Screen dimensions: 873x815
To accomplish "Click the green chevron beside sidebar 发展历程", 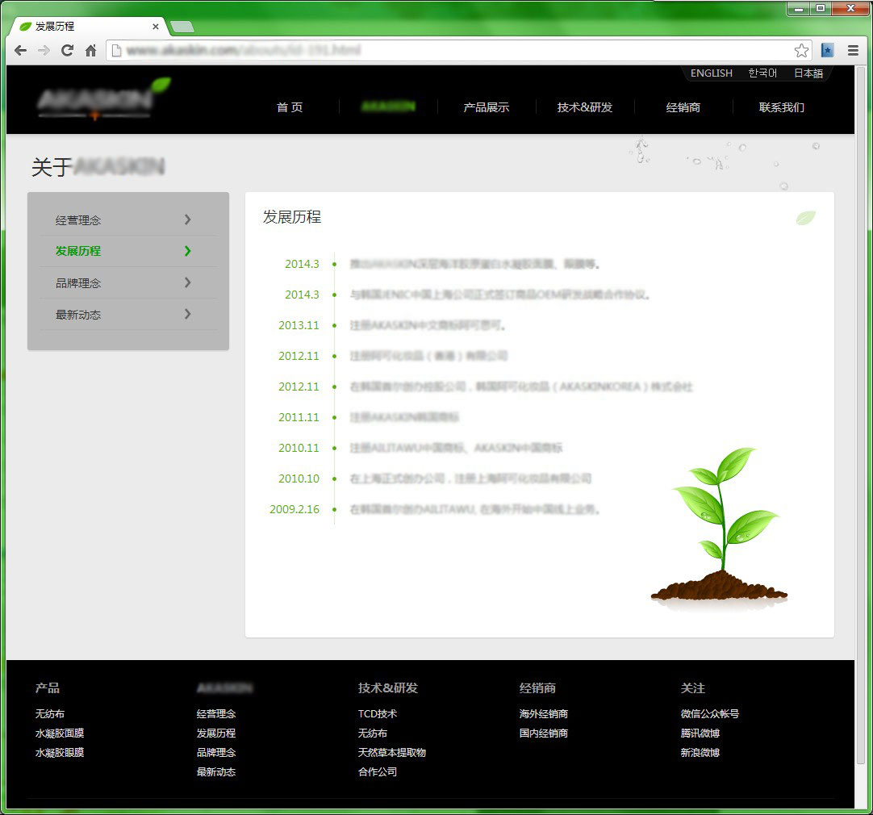I will (188, 251).
